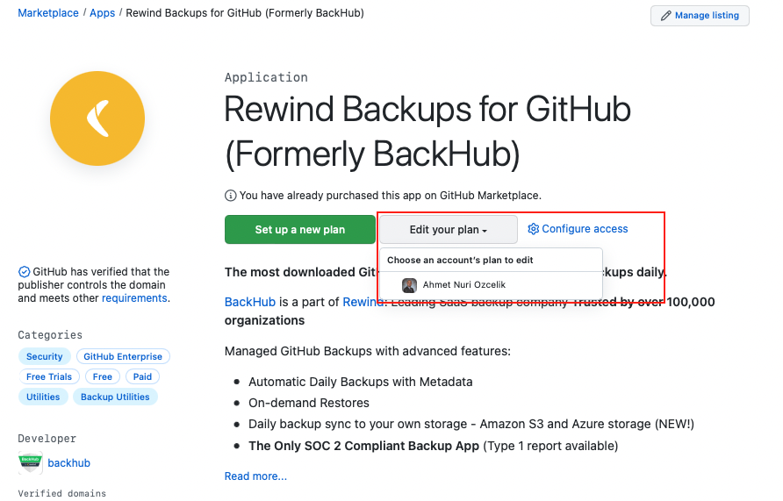Select the GitHub Enterprise category tag

pos(122,356)
